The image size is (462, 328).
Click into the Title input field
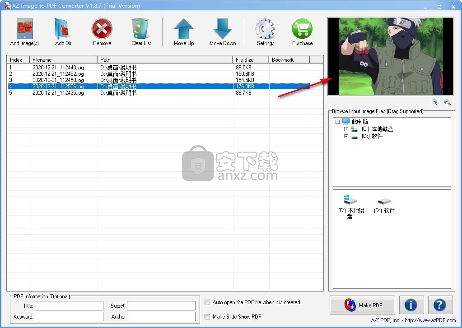(69, 305)
